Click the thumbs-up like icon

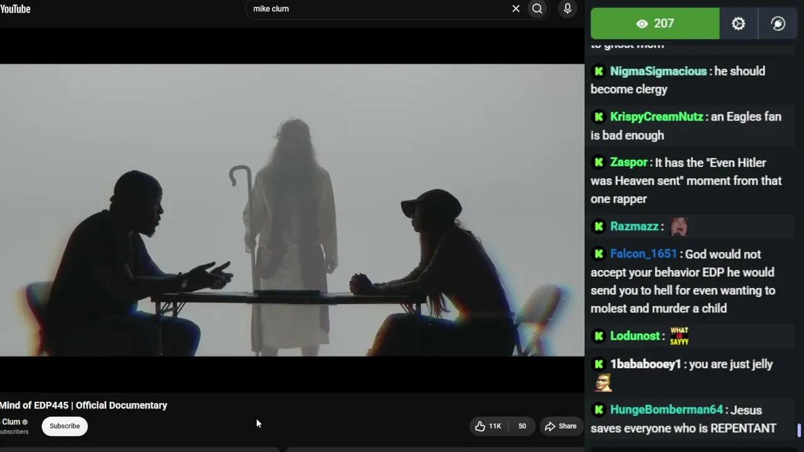tap(480, 426)
